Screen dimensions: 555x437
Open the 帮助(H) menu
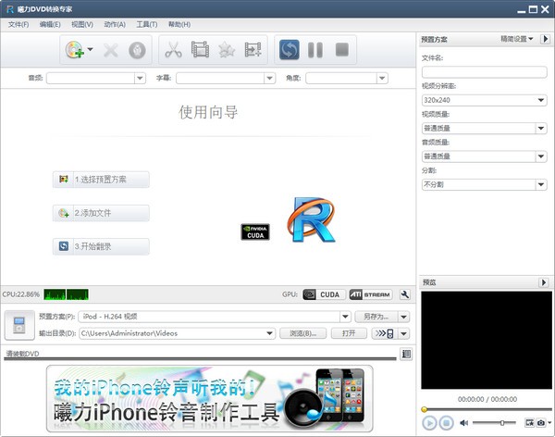(179, 24)
